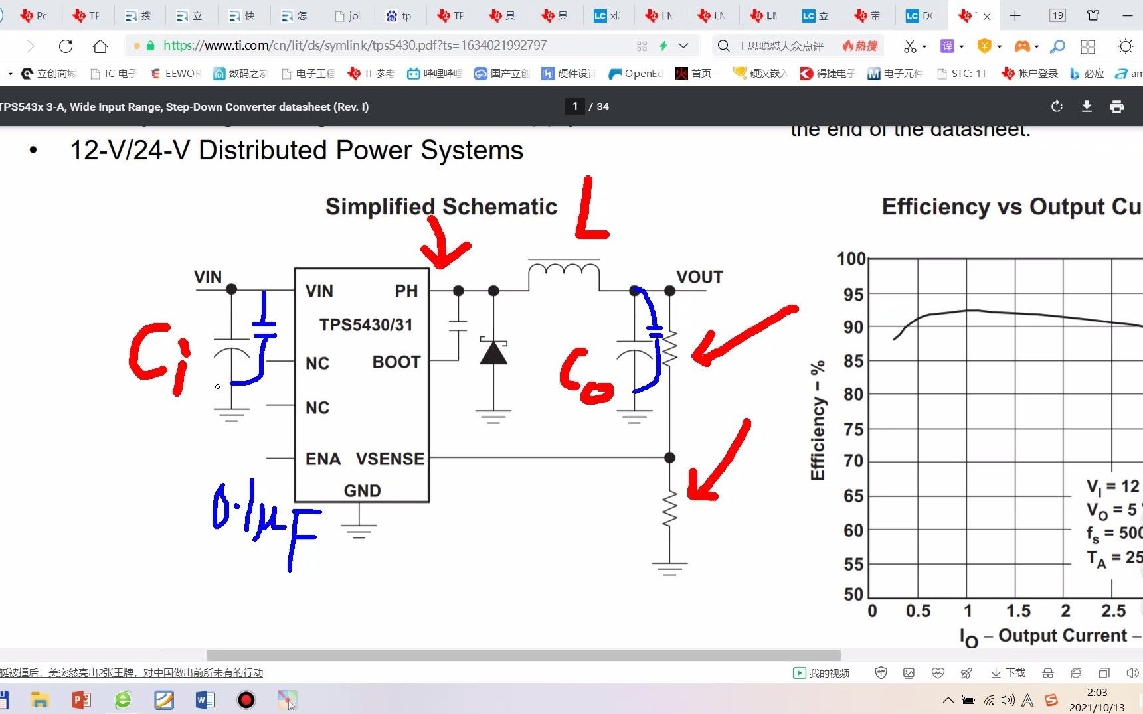
Task: Open the 必应 Bing bookmark
Action: point(1087,74)
